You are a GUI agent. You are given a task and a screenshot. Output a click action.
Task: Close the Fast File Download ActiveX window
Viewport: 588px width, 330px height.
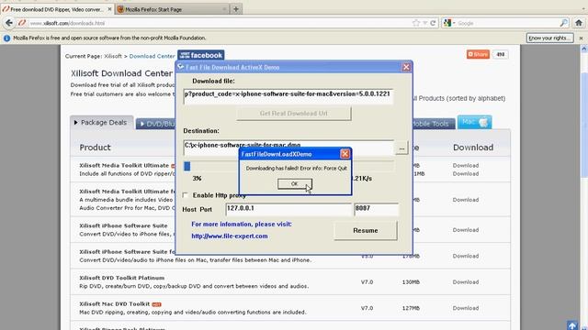click(x=406, y=67)
